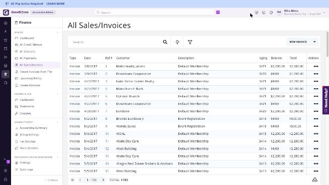
Task: Open the reports document icon in left rail
Action: 6,83
